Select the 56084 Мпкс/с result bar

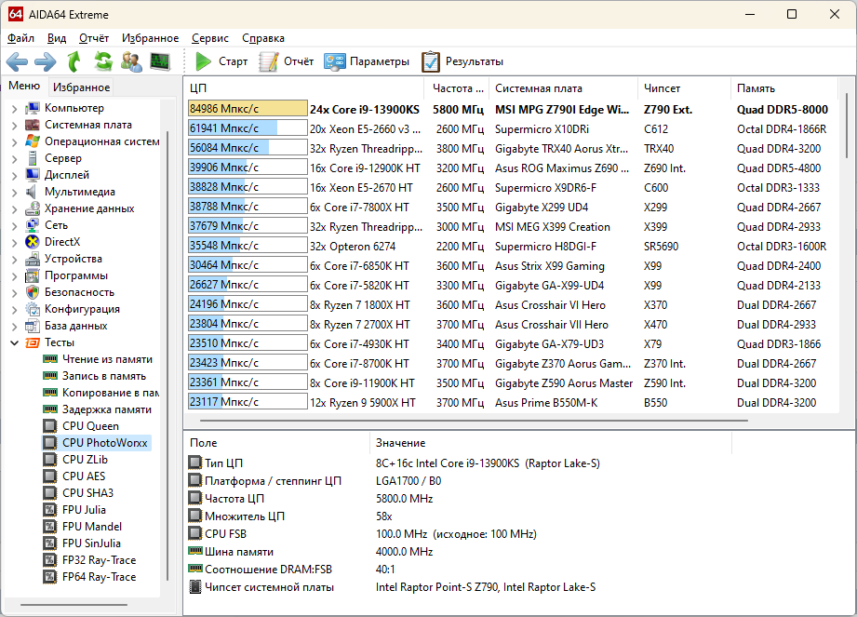tap(248, 148)
